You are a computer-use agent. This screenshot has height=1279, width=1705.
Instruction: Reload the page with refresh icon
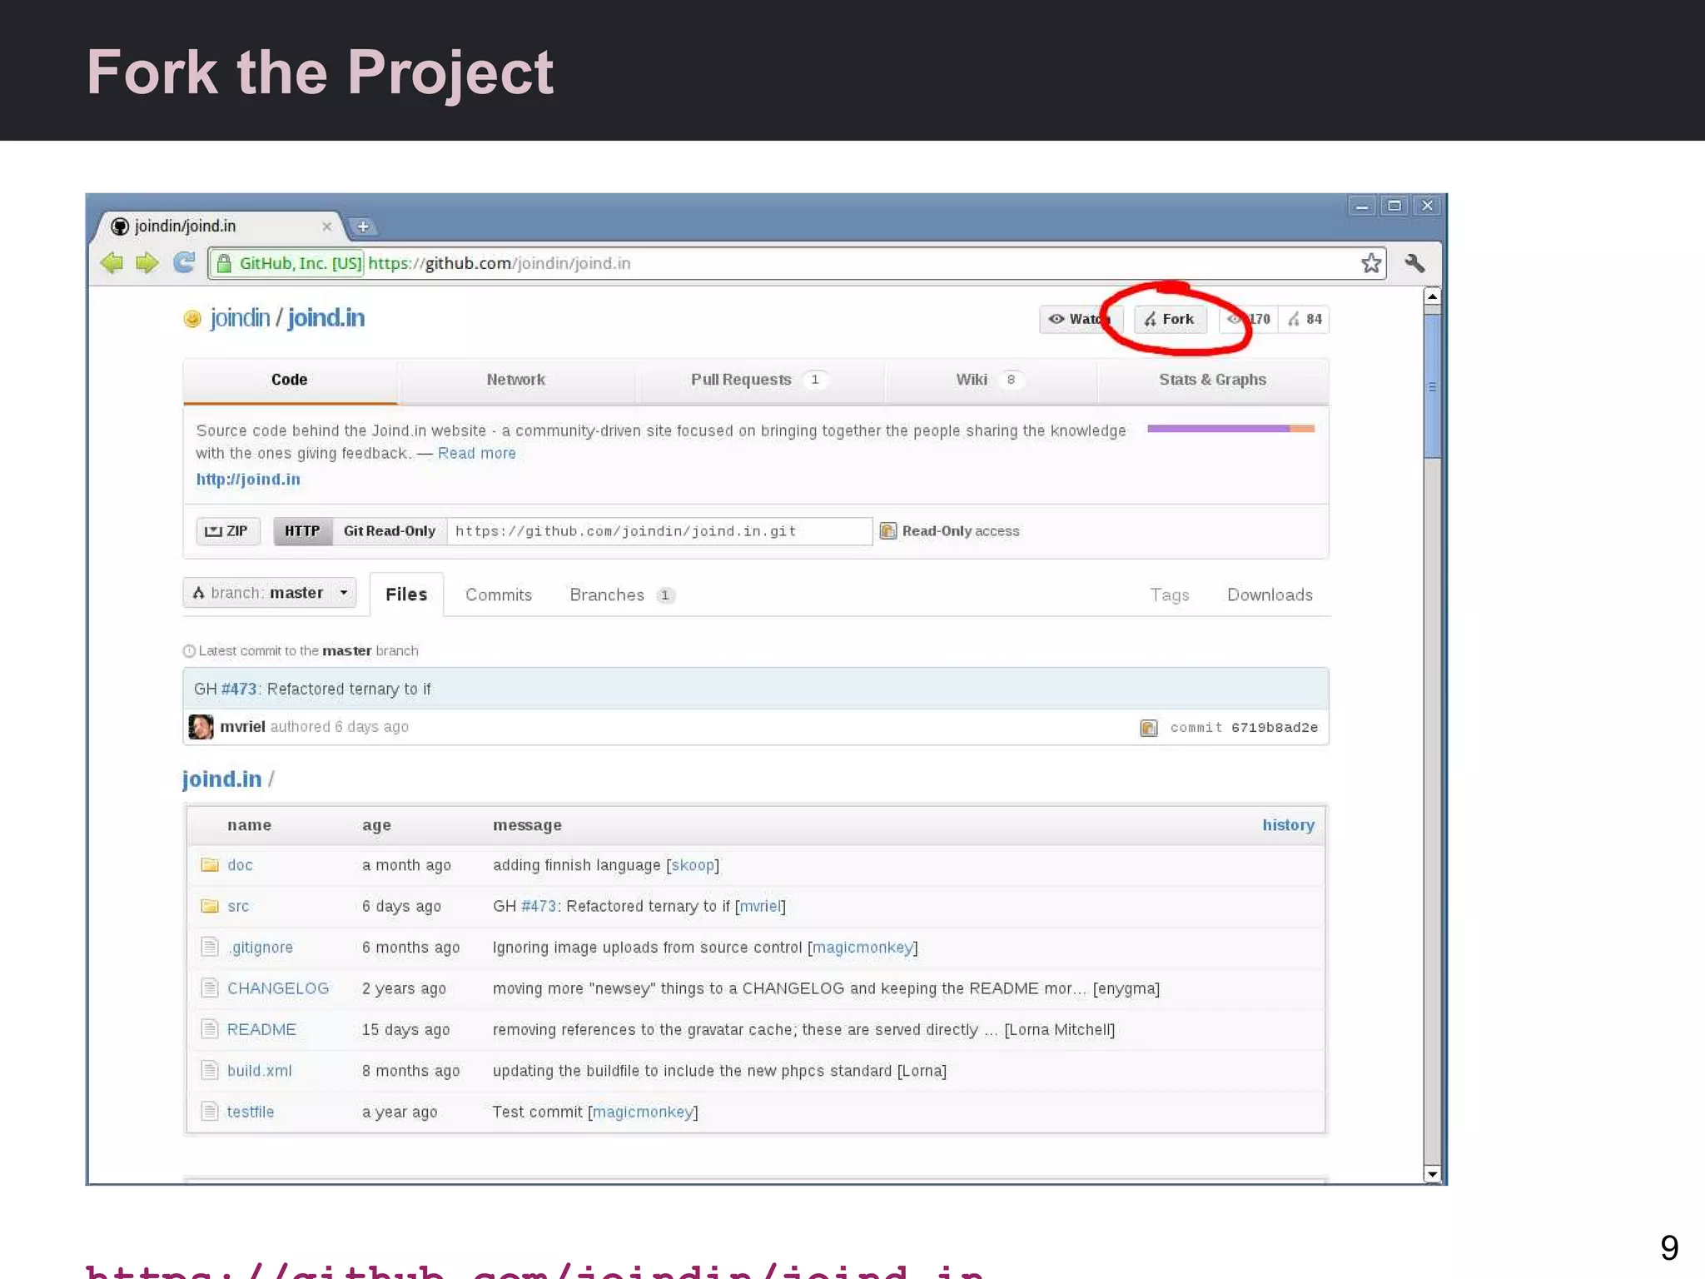(184, 263)
